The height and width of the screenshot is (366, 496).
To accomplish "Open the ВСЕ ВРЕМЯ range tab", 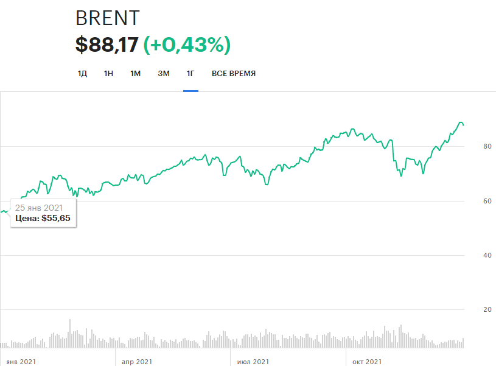I will pyautogui.click(x=234, y=74).
